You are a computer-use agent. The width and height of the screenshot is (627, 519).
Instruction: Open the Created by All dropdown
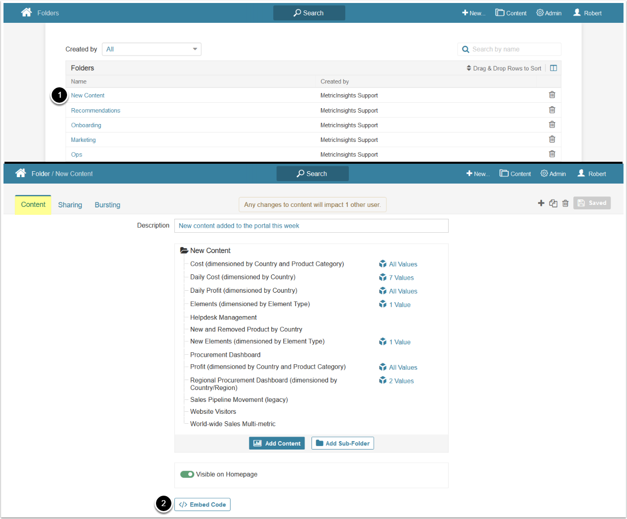pyautogui.click(x=152, y=49)
